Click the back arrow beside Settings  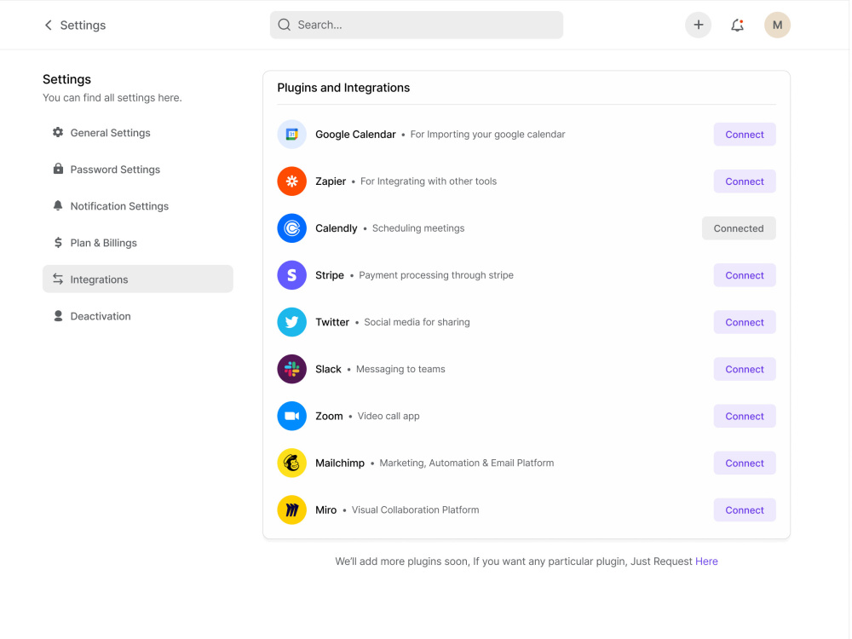[x=49, y=25]
